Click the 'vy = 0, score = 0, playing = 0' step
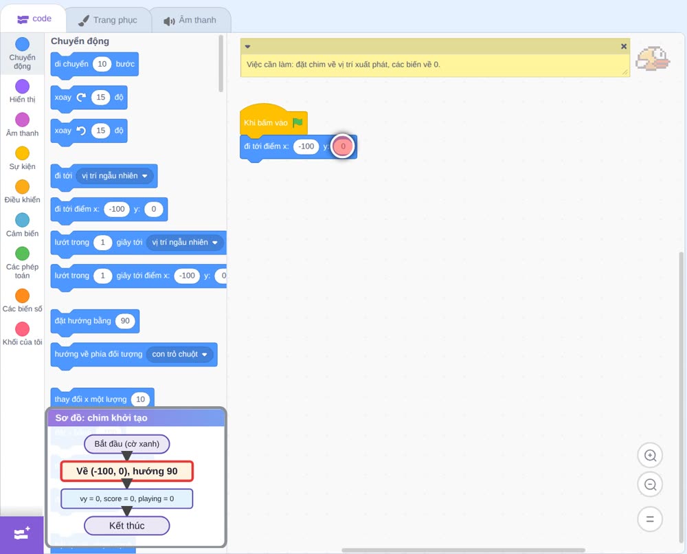The width and height of the screenshot is (687, 554). tap(126, 499)
